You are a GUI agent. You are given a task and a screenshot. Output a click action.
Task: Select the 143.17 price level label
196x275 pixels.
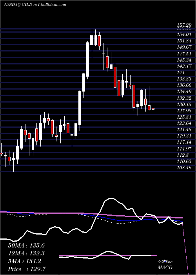pyautogui.click(x=183, y=66)
